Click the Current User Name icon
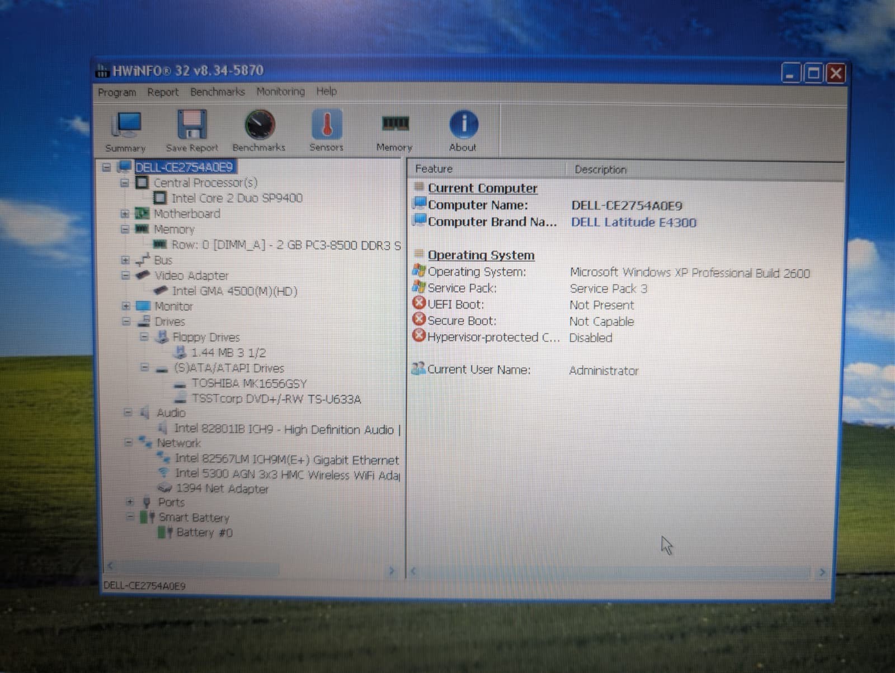This screenshot has height=673, width=895. (x=418, y=368)
